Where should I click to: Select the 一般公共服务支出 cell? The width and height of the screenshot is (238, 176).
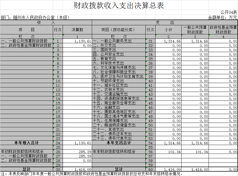(112, 41)
